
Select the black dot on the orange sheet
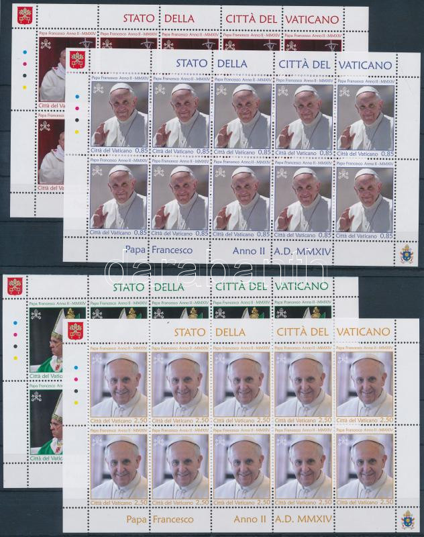coord(76,391)
